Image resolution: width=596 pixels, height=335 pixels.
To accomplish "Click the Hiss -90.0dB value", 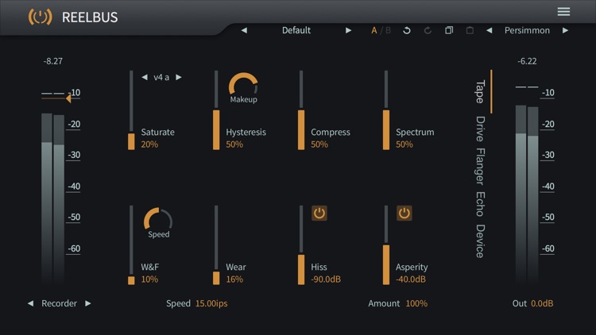I will pyautogui.click(x=326, y=279).
